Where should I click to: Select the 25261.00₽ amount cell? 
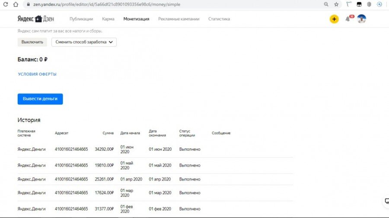pyautogui.click(x=104, y=179)
